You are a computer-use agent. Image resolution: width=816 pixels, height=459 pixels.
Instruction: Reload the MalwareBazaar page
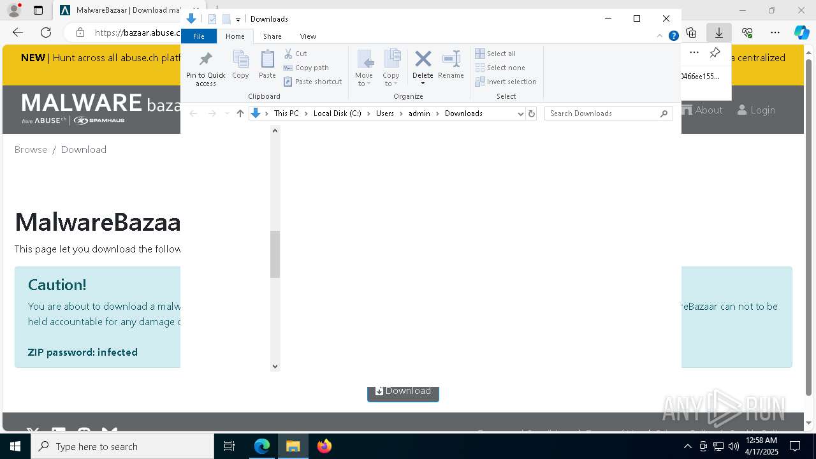(46, 33)
